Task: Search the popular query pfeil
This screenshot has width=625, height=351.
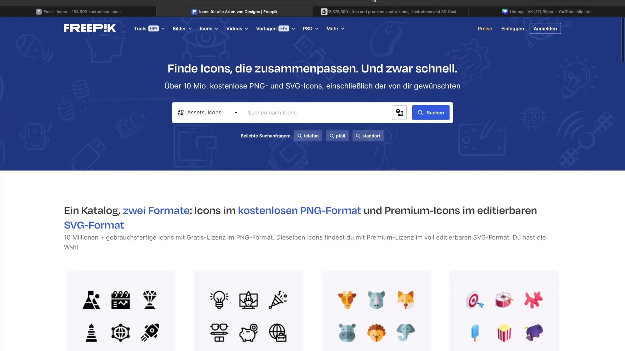Action: (337, 136)
